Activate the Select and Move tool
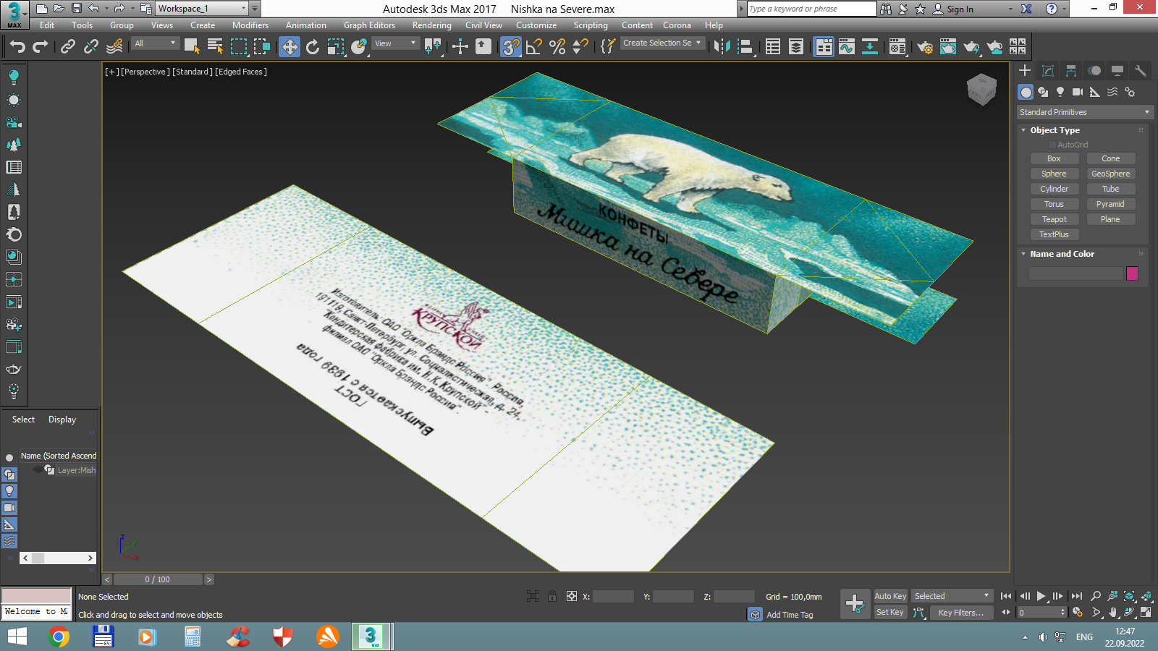The width and height of the screenshot is (1158, 651). click(x=289, y=47)
